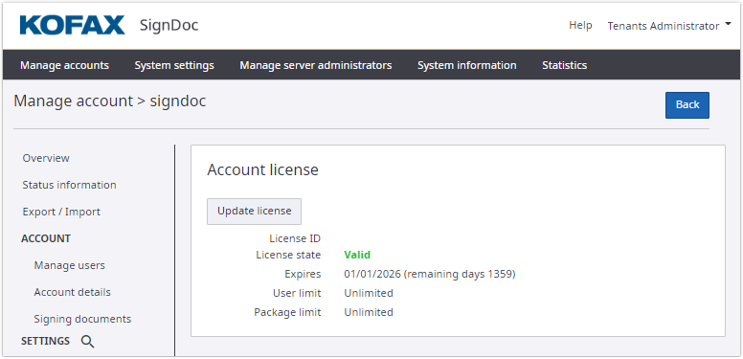The height and width of the screenshot is (359, 743).
Task: Click the Account license heading
Action: [x=262, y=169]
